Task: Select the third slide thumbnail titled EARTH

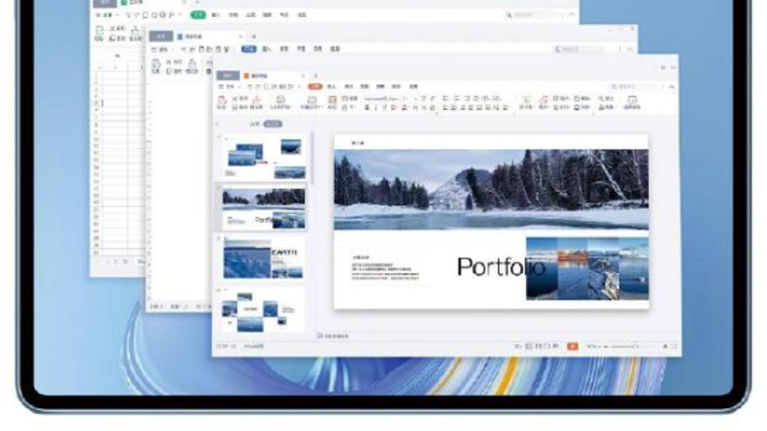Action: pos(264,259)
